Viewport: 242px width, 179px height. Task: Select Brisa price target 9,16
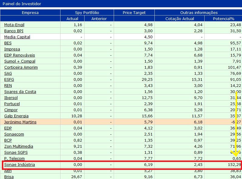click(148, 177)
